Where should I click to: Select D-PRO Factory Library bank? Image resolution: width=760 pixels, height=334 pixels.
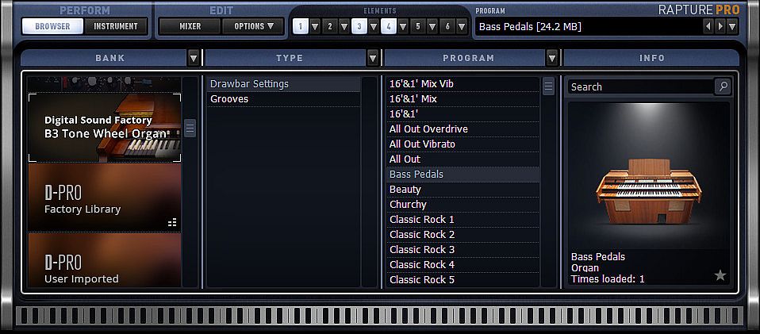click(104, 198)
